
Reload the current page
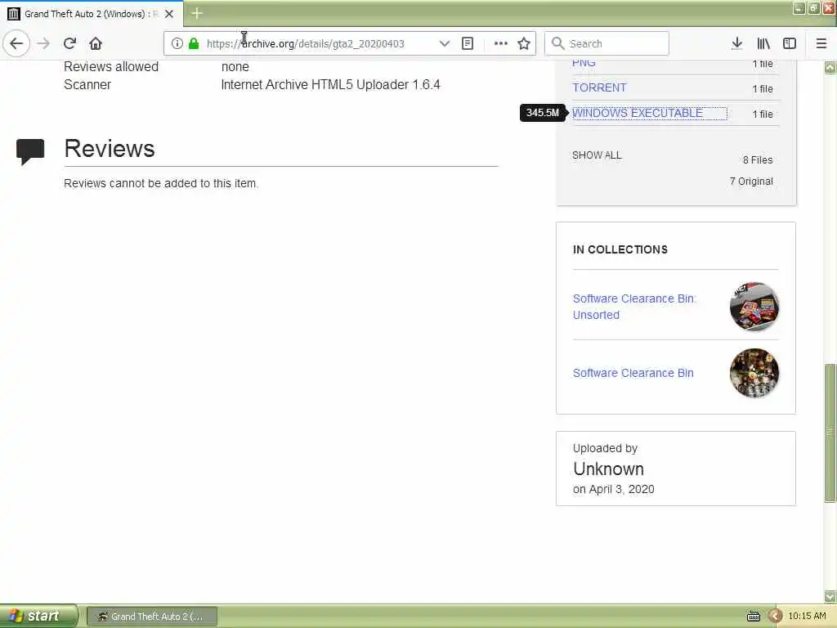(69, 43)
